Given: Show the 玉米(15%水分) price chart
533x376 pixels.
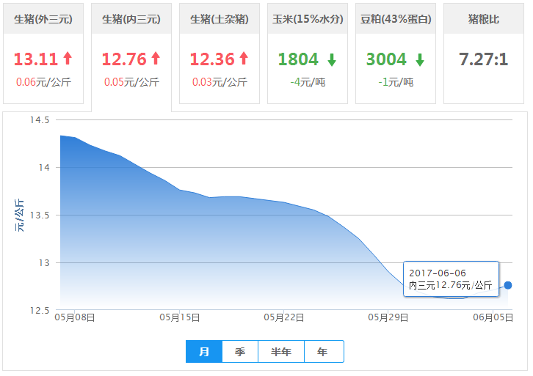Looking at the screenshot, I should click(308, 19).
